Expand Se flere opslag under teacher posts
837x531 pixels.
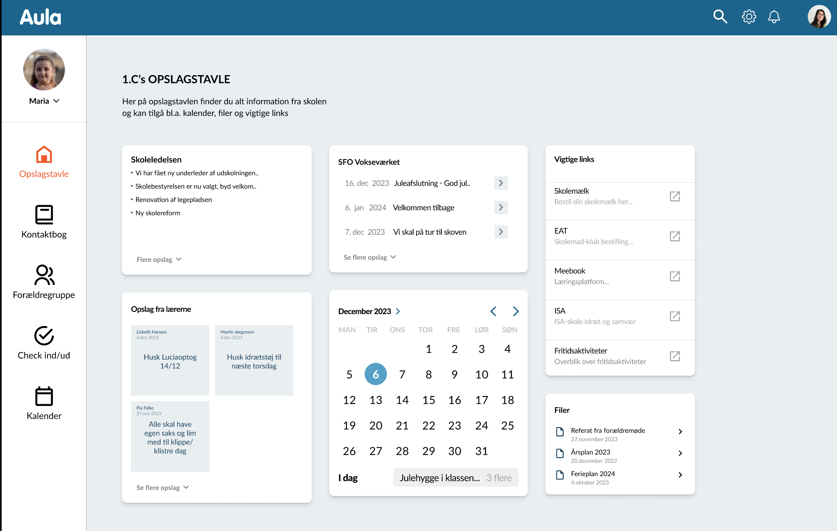162,488
